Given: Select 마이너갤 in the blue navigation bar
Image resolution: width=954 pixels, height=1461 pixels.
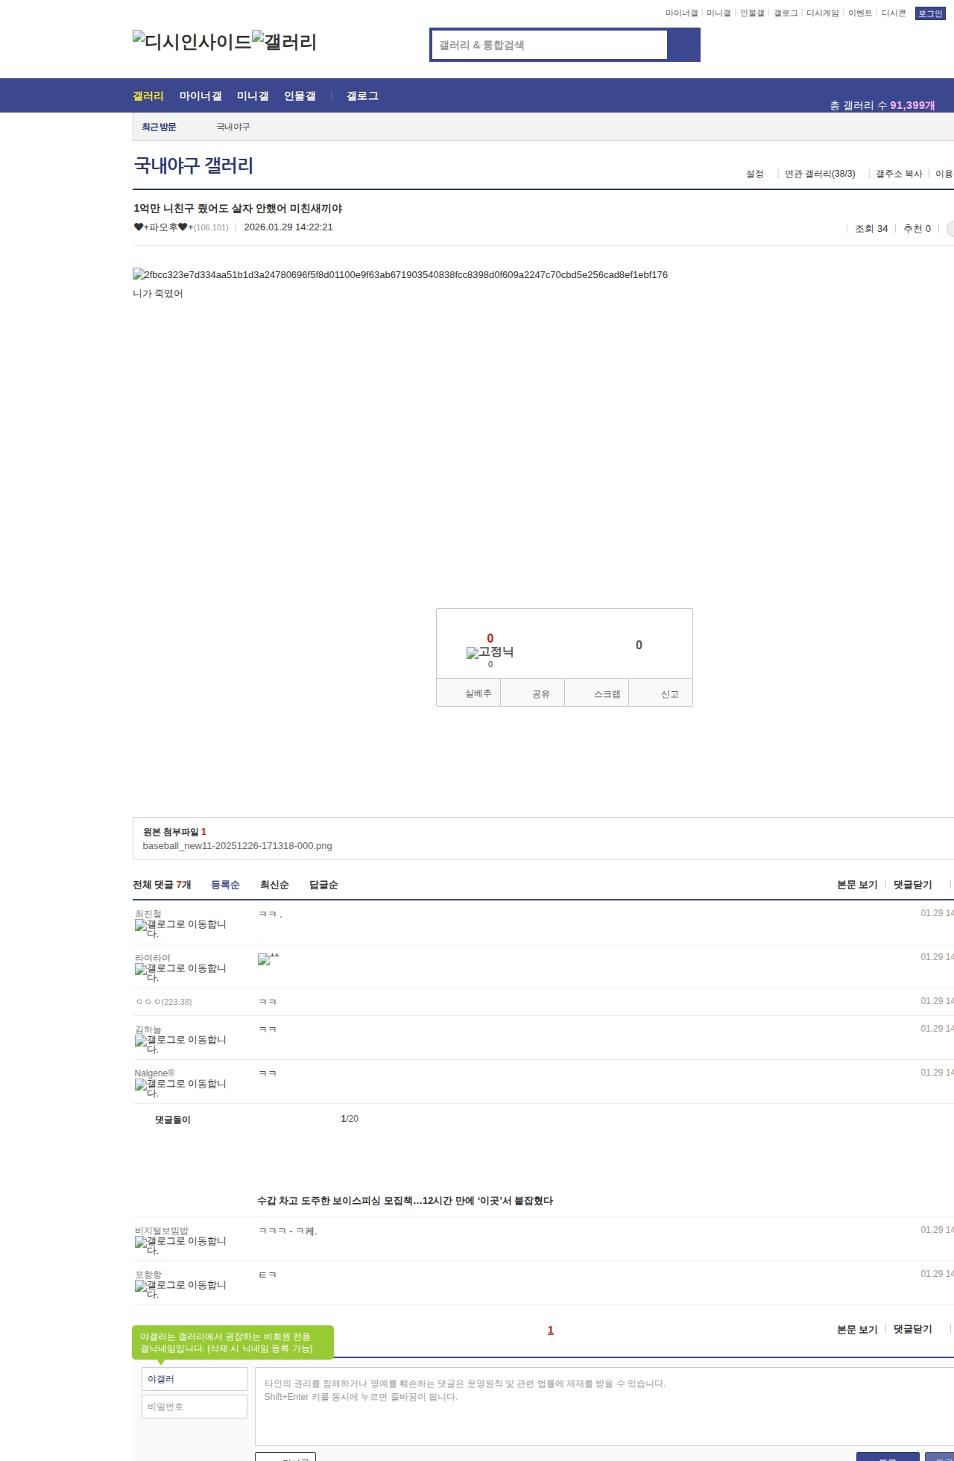Looking at the screenshot, I should (x=200, y=96).
